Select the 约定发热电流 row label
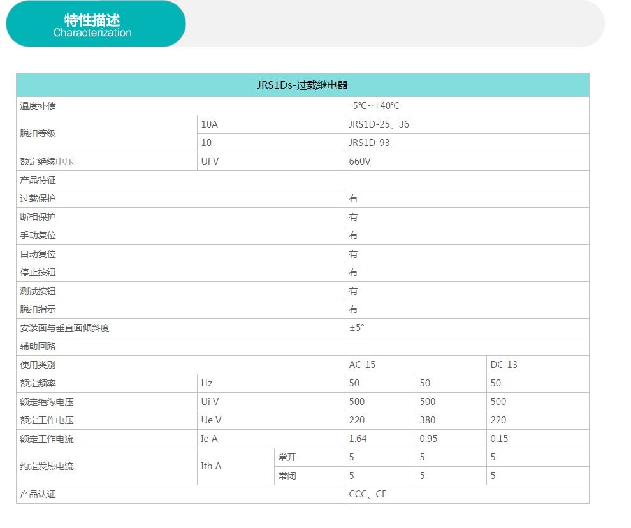This screenshot has height=528, width=631. (47, 467)
